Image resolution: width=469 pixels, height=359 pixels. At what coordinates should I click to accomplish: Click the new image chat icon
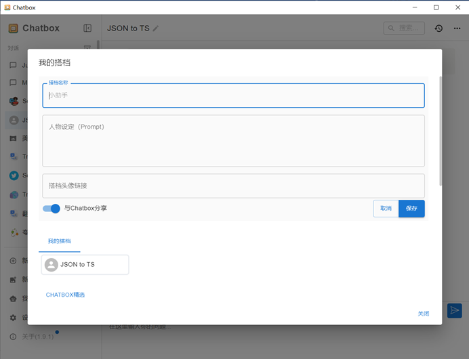point(13,280)
